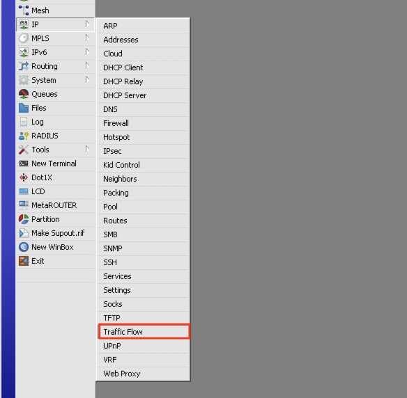Expand the MPLS submenu arrow

click(88, 38)
